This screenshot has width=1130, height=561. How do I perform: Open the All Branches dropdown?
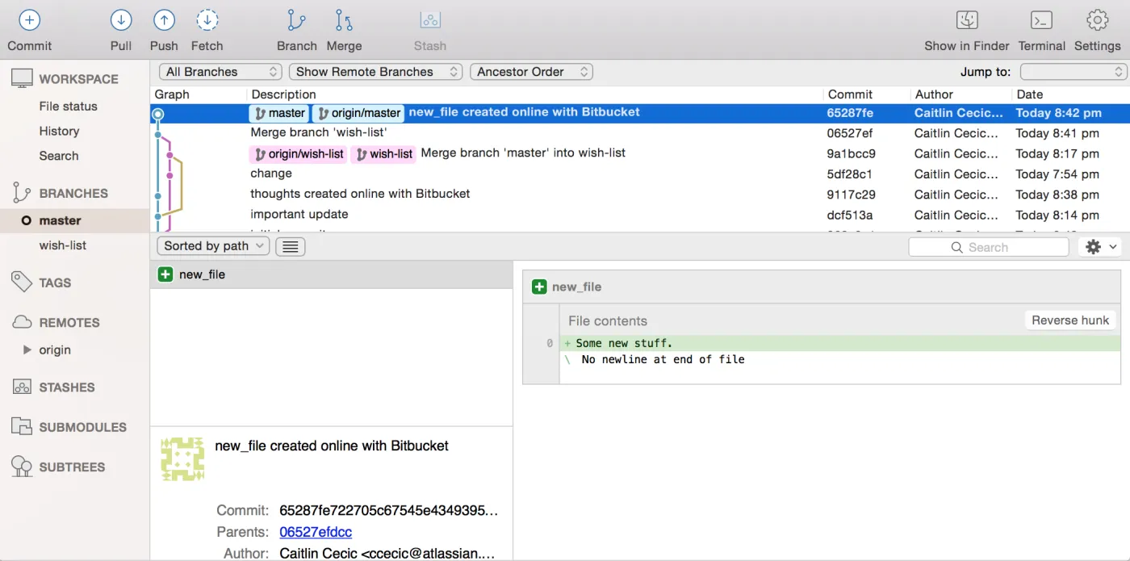(x=220, y=72)
